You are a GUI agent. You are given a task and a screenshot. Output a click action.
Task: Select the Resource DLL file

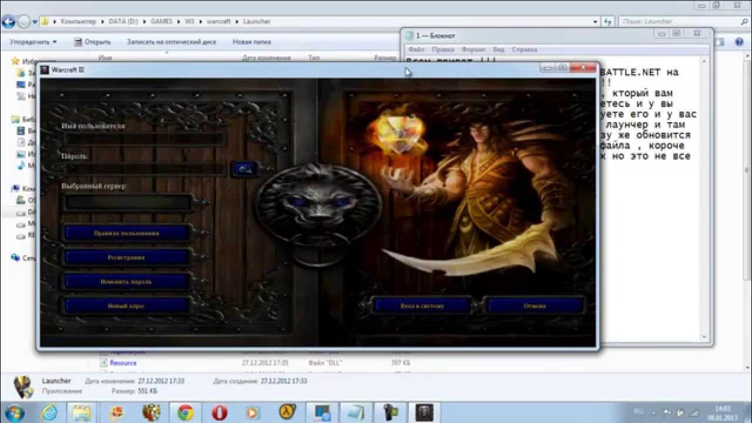tap(123, 363)
